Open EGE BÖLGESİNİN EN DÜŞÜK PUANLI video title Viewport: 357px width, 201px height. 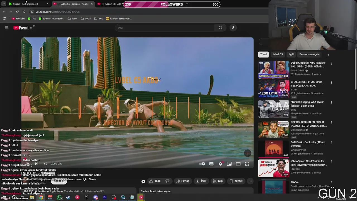pyautogui.click(x=309, y=124)
